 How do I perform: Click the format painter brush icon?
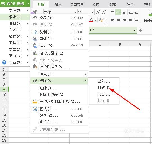click(34, 12)
